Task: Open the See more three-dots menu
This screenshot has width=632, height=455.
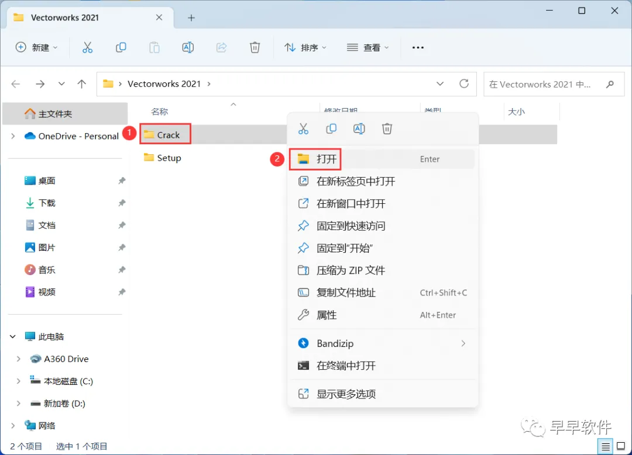Action: click(418, 47)
